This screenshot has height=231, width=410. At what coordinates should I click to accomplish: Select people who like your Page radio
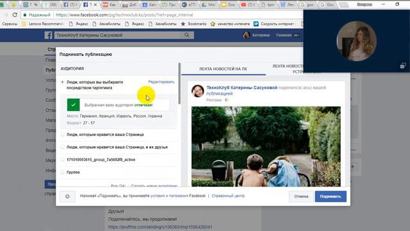63,135
